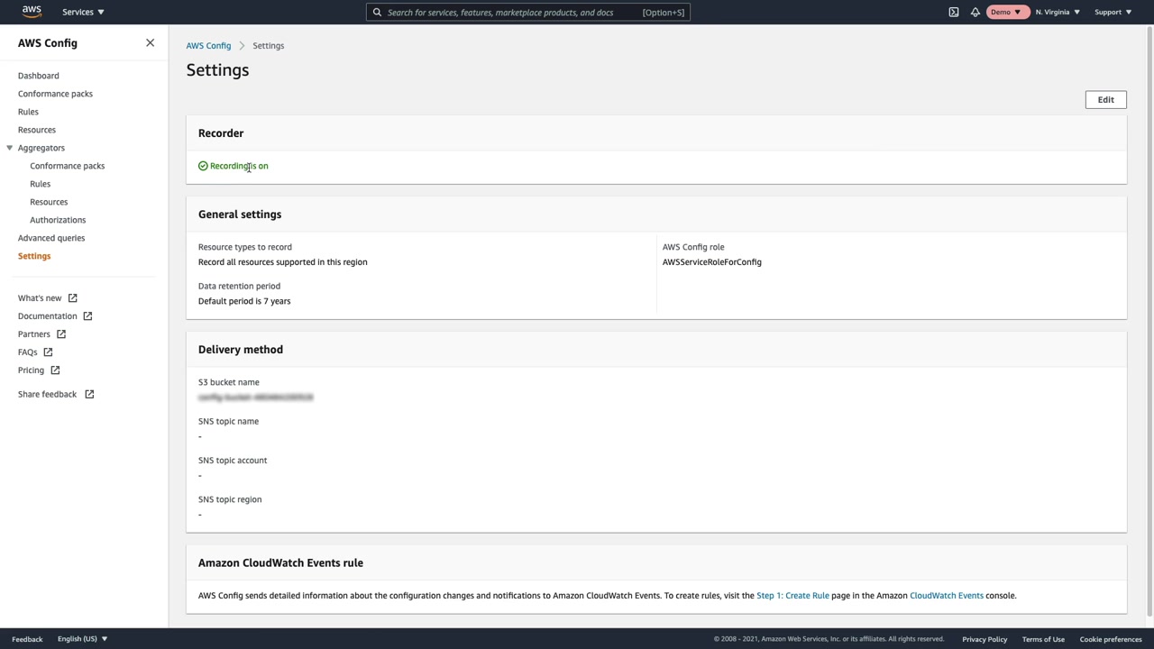
Task: Click the external link icon beside Documentation
Action: pos(87,316)
